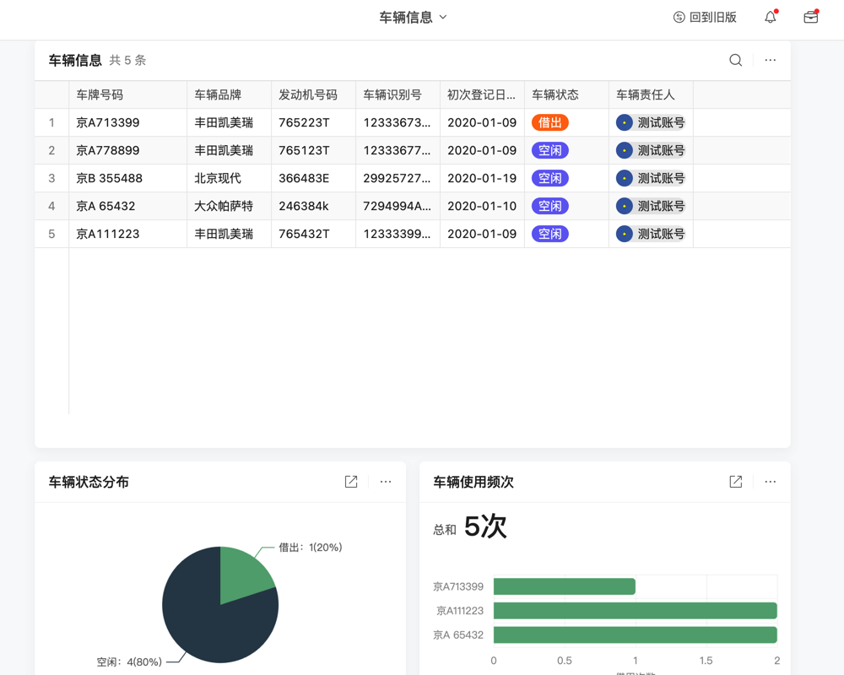Viewport: 844px width, 675px height.
Task: Click row number 4 in the table
Action: tap(51, 206)
